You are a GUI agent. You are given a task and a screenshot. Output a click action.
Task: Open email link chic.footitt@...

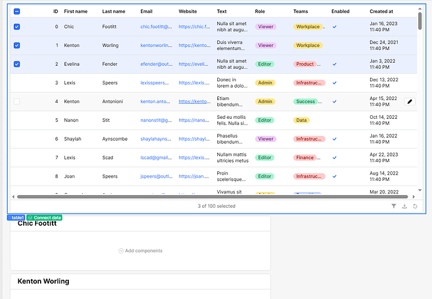point(157,27)
